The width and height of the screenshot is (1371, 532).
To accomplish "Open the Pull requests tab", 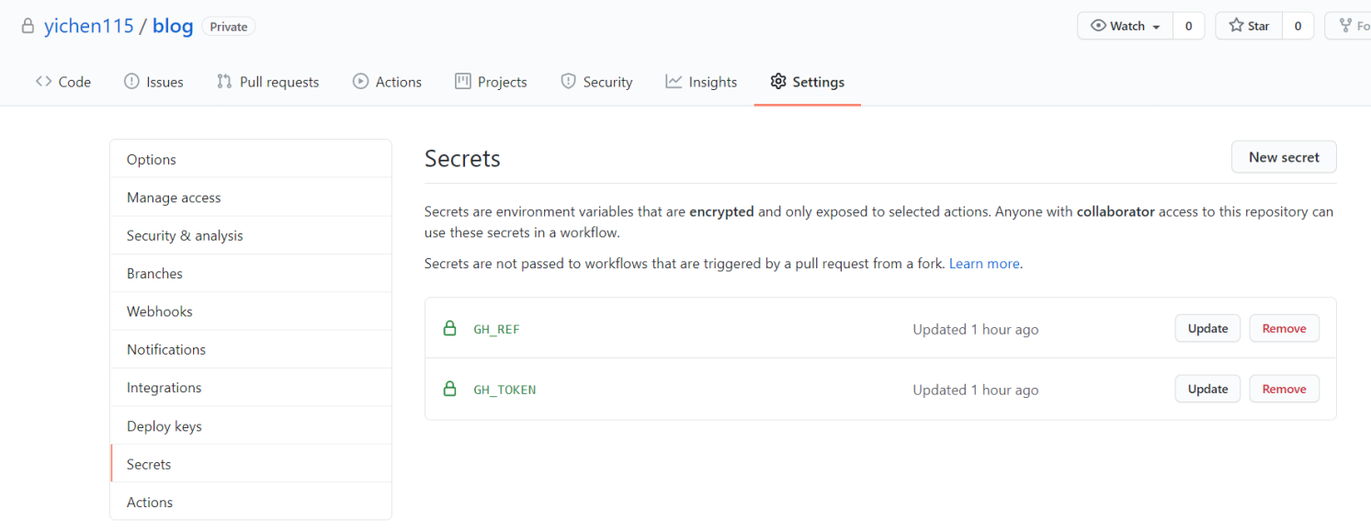I will [267, 82].
